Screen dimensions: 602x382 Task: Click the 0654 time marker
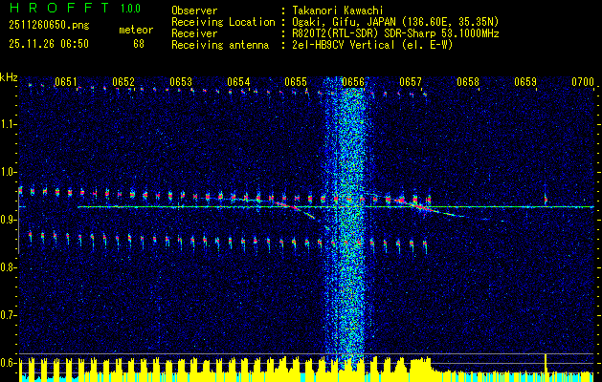point(238,82)
